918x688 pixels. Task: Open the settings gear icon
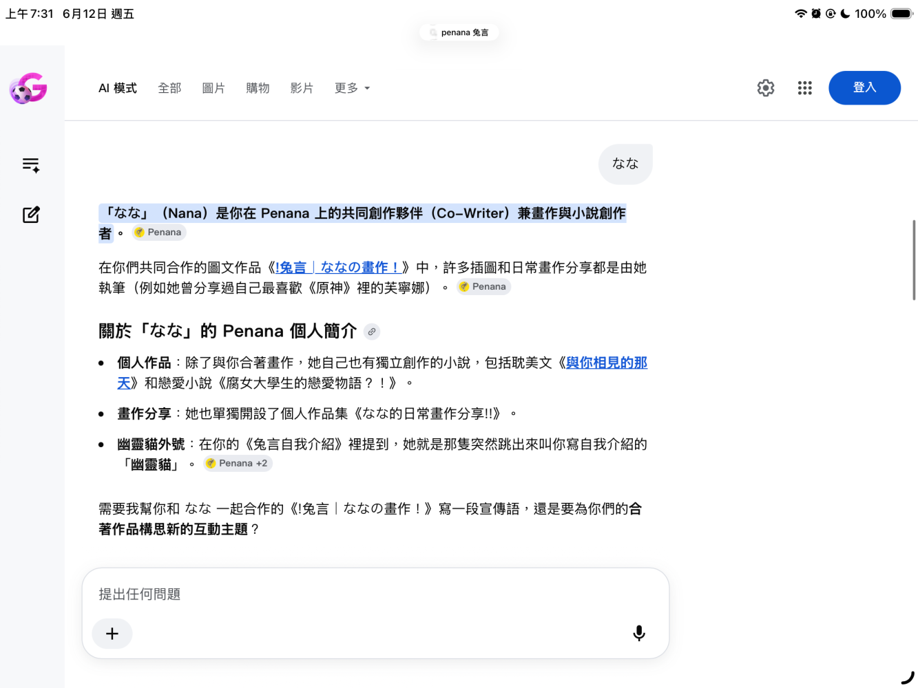coord(766,88)
